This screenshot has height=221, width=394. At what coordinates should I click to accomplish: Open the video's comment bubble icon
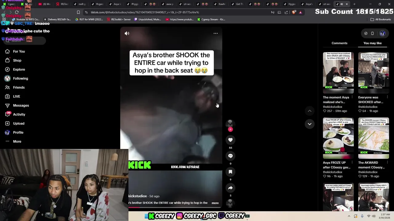(x=230, y=156)
